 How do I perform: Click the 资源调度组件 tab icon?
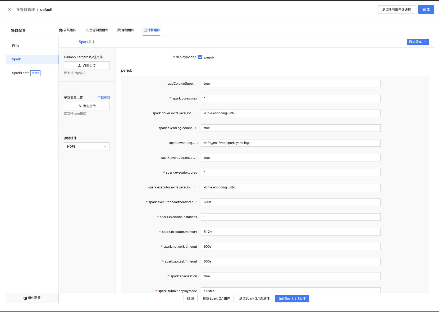pos(86,30)
